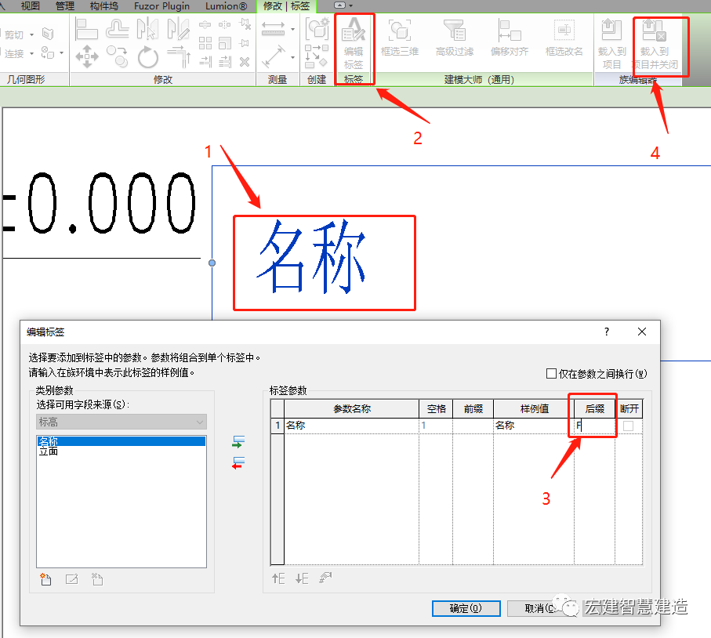Viewport: 711px width, 638px height.
Task: Click the Align tool in Modify panel
Action: 86,29
